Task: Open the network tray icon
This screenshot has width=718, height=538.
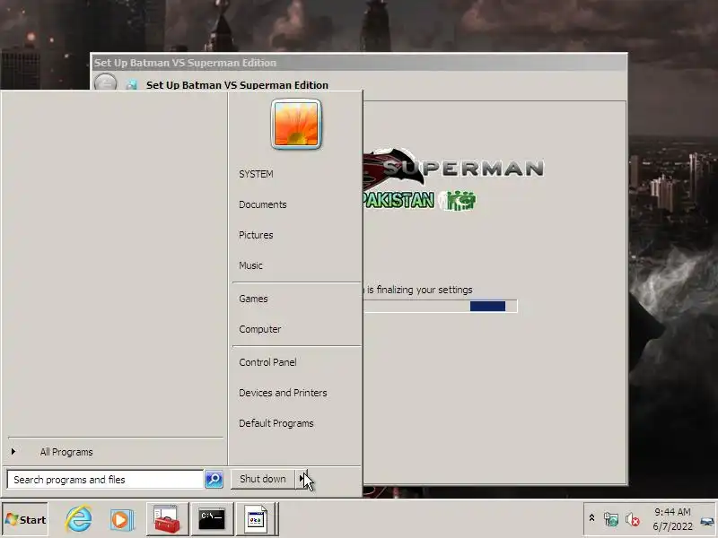Action: (611, 519)
